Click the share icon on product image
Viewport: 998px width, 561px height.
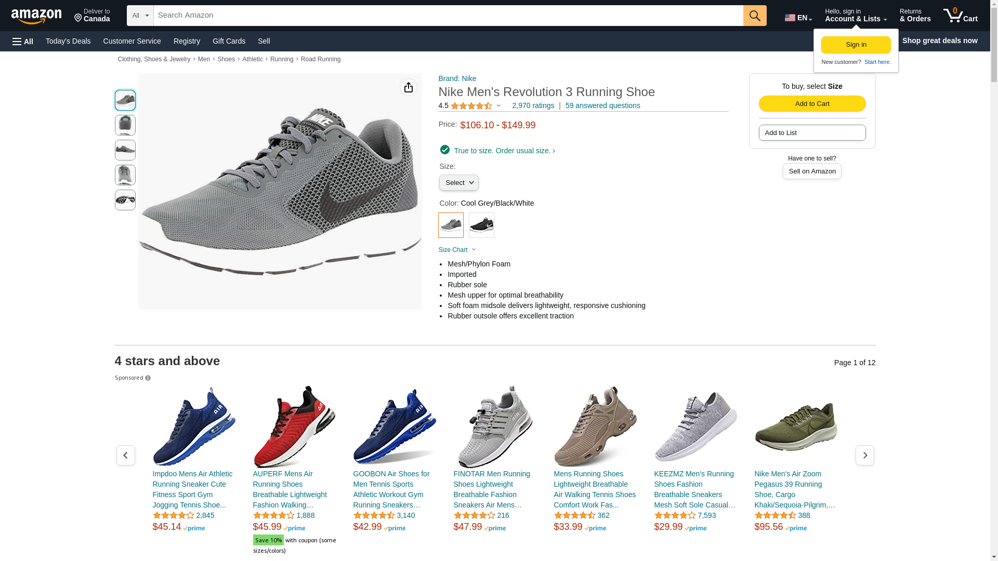[x=409, y=87]
